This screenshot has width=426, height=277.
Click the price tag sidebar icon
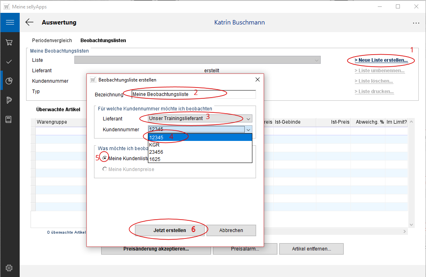pyautogui.click(x=10, y=100)
